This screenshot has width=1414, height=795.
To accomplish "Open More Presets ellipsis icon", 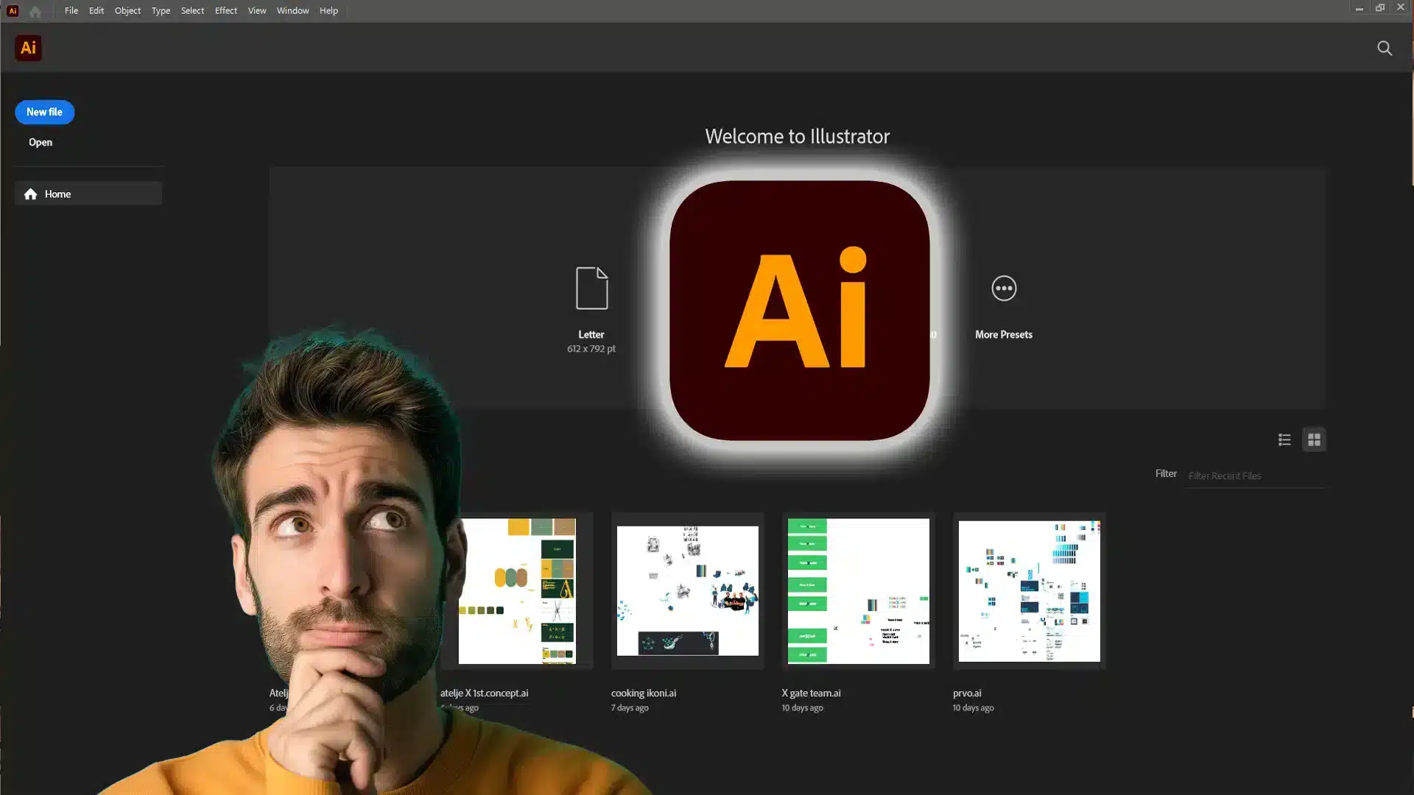I will [x=1004, y=288].
